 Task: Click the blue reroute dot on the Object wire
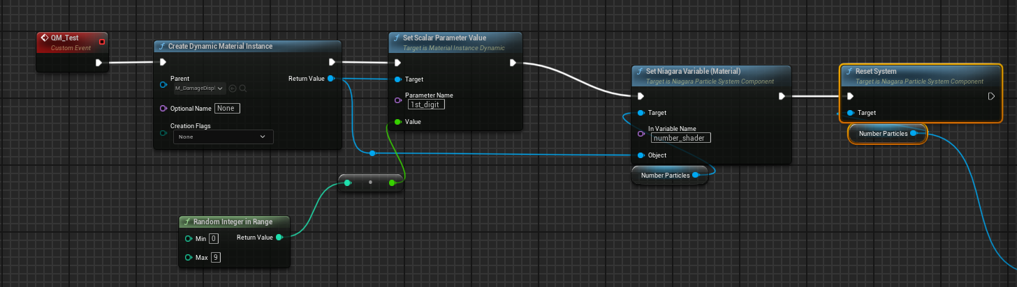[373, 153]
